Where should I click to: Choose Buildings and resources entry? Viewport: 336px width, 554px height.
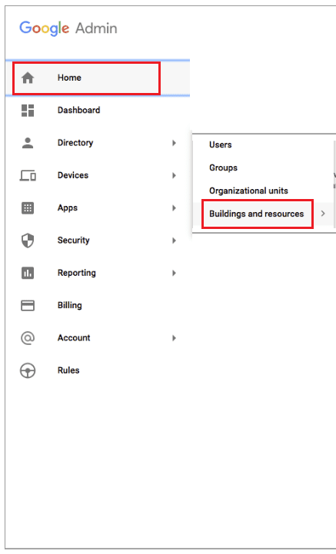[x=257, y=214]
